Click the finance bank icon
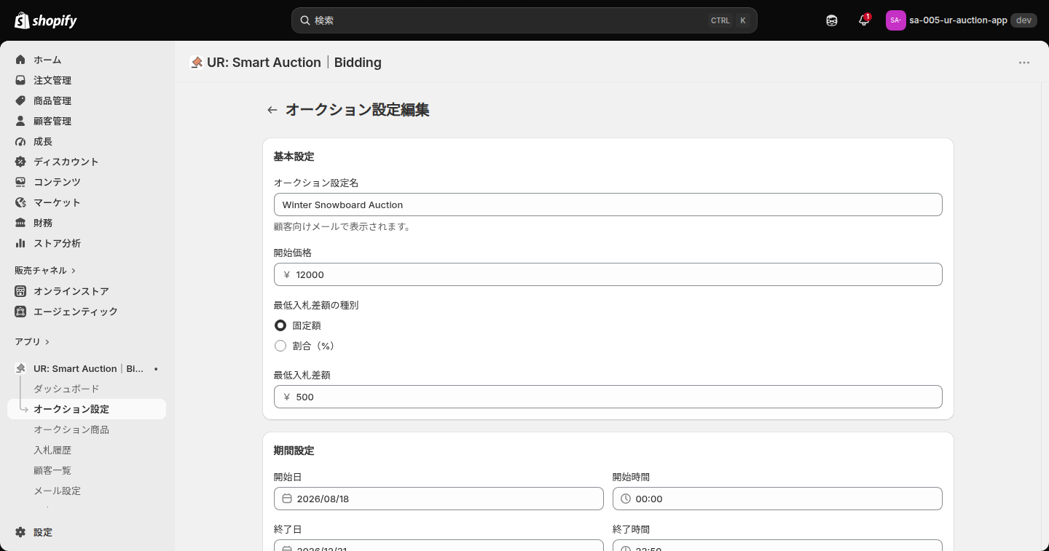Screen dimensions: 1049x551 [x=20, y=223]
